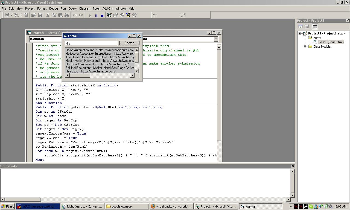Open the Add-Ins menu
The width and height of the screenshot is (350, 210).
click(107, 8)
